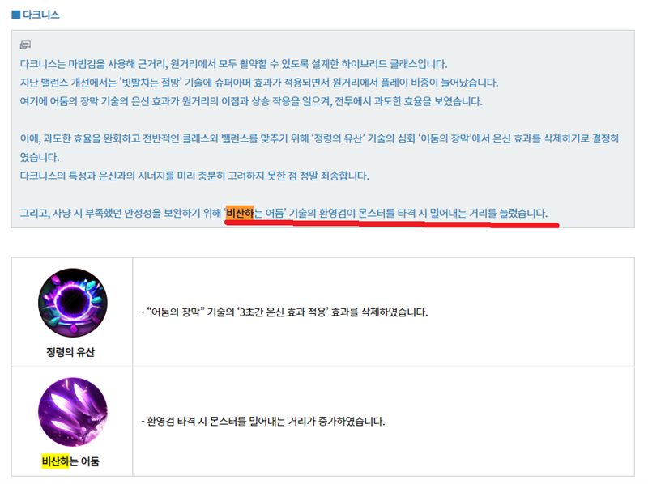Screen dimensions: 648x484
Task: Click the wrapped word 였습니다 in the note
Action: click(x=40, y=157)
